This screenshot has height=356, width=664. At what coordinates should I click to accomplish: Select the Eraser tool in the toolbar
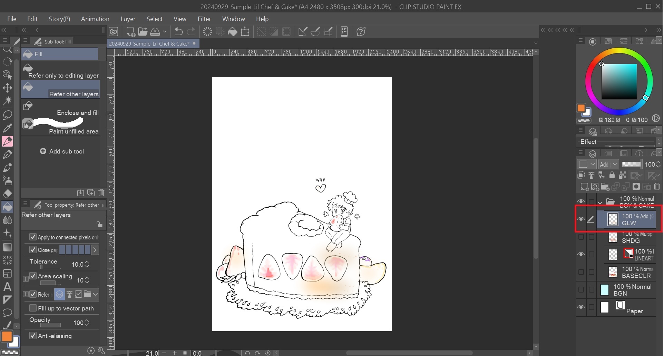tap(7, 194)
